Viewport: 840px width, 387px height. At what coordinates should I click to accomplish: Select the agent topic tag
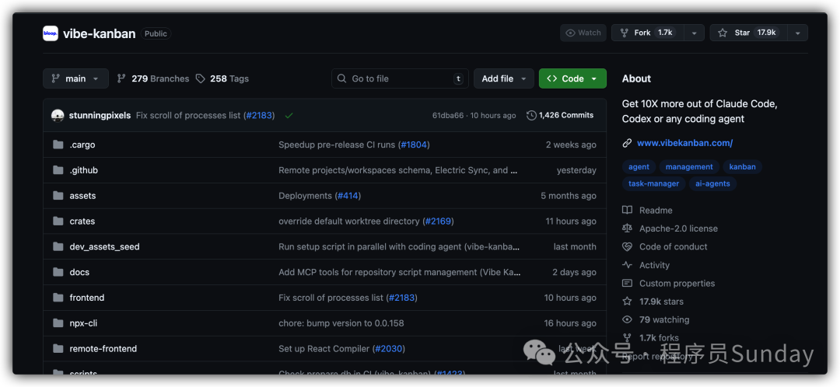pyautogui.click(x=639, y=167)
